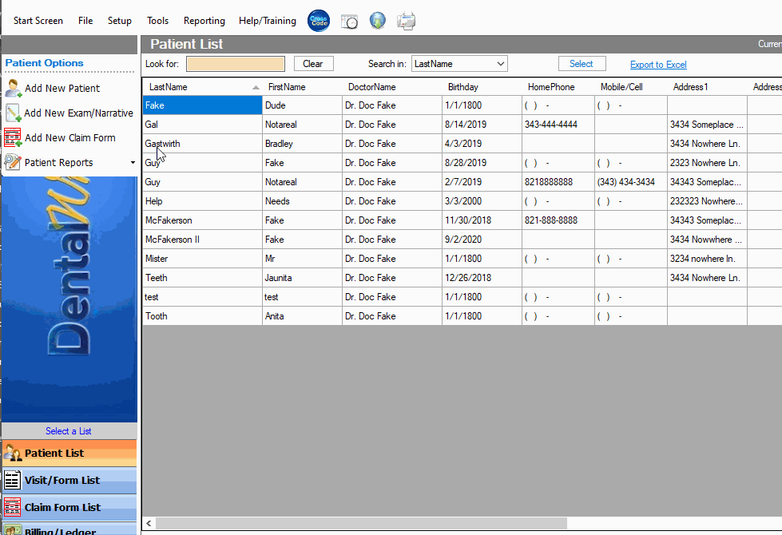The image size is (782, 535).
Task: Click the Patient Reports magnifier-pencil icon
Action: [14, 162]
